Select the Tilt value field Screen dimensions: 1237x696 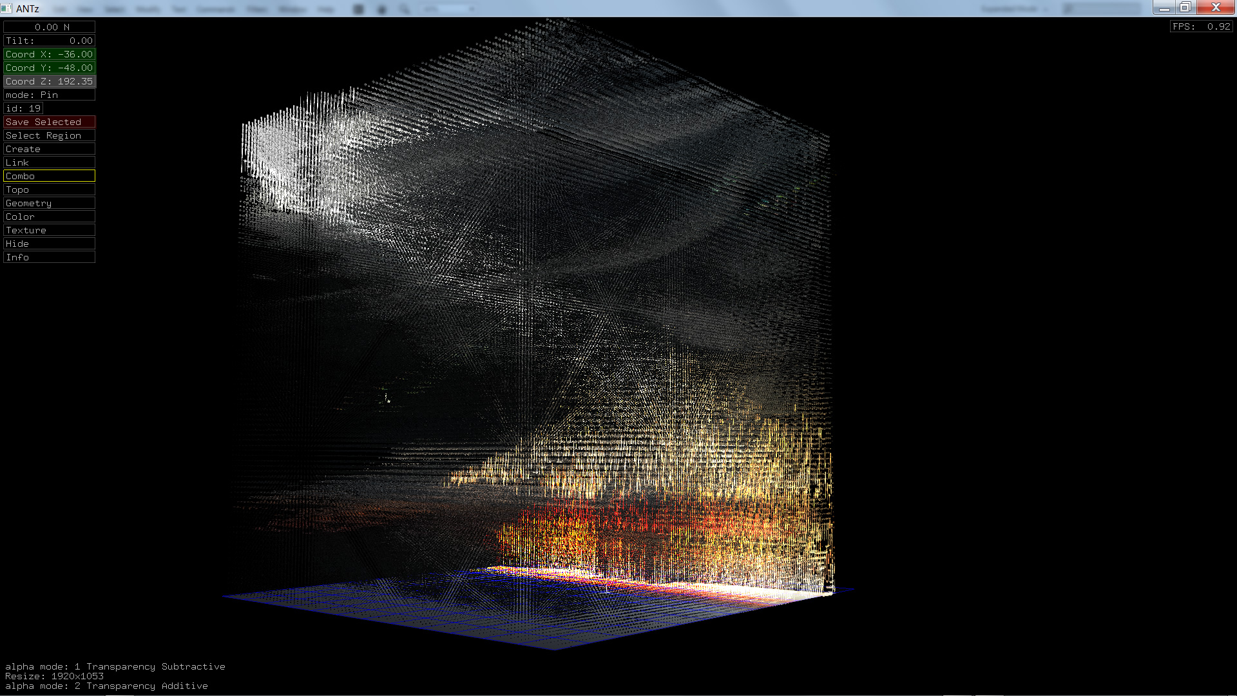tap(50, 41)
